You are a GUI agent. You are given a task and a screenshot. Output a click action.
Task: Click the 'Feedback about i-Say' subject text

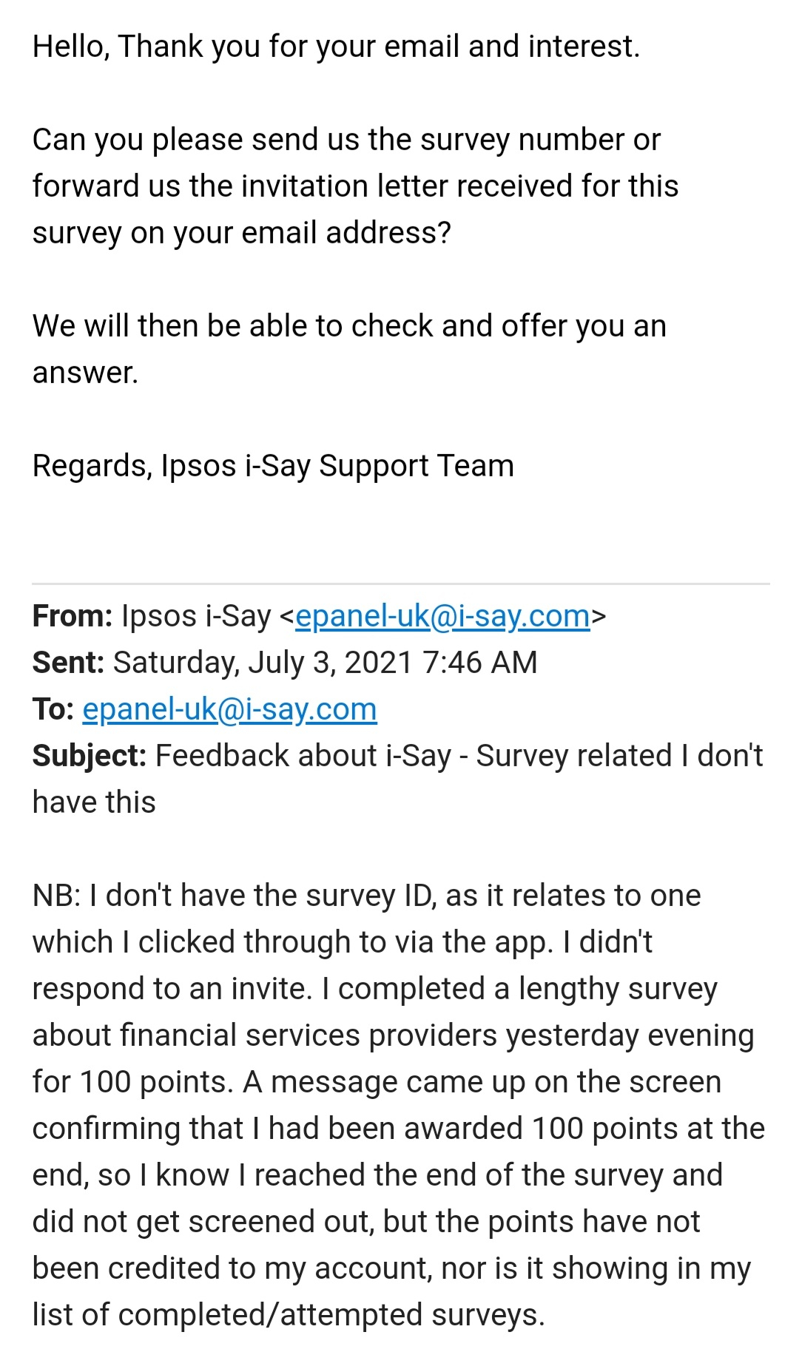(303, 756)
